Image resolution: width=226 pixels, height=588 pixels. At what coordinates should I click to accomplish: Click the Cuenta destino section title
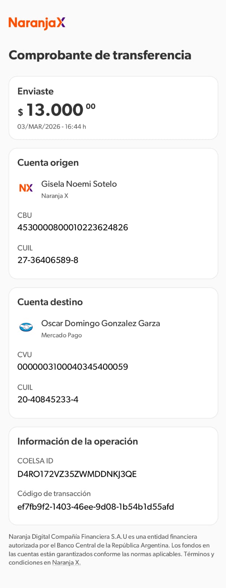click(x=50, y=302)
